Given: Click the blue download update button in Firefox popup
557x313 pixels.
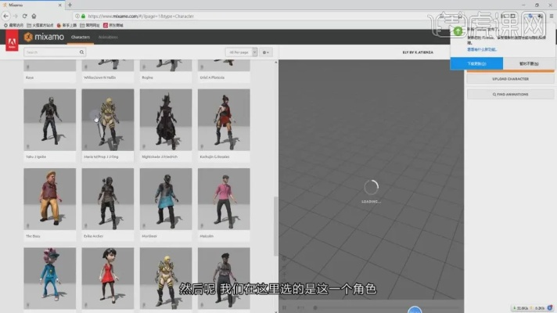Looking at the screenshot, I should (x=476, y=63).
